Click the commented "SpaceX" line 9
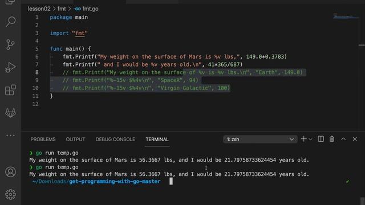The width and height of the screenshot is (365, 205). pyautogui.click(x=131, y=80)
